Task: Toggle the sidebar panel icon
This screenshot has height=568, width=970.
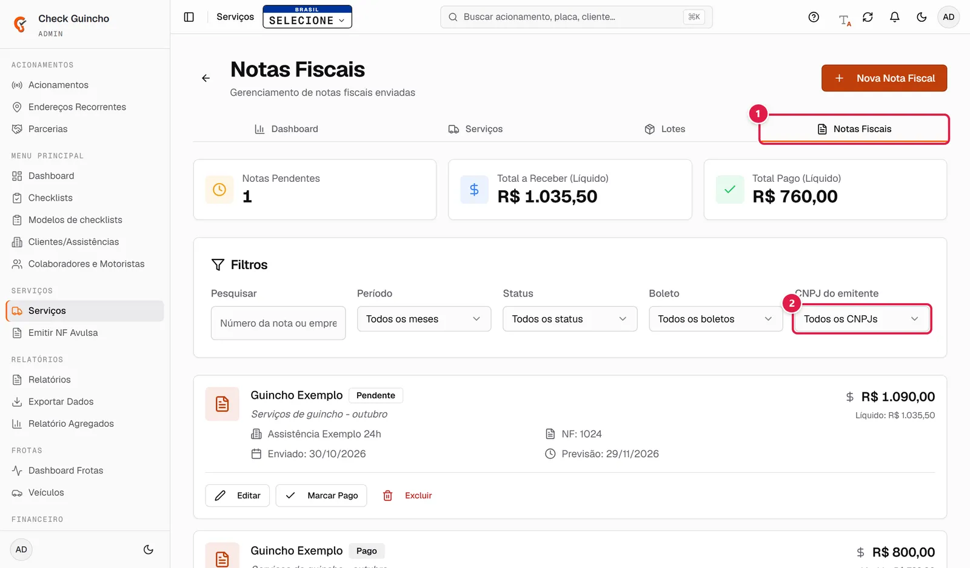Action: tap(189, 17)
